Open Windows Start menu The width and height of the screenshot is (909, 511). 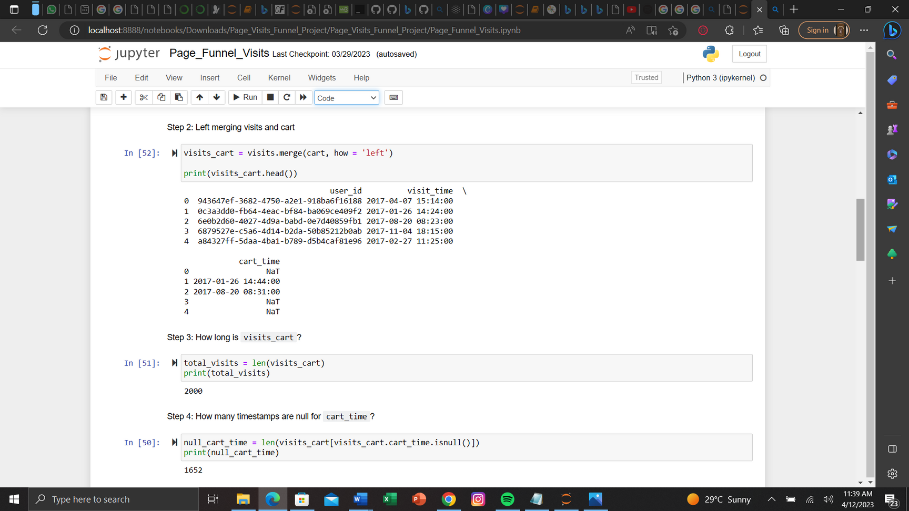tap(14, 499)
